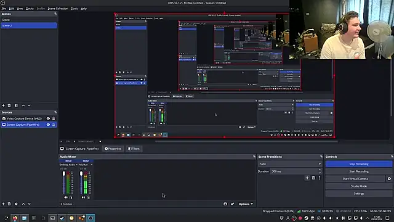Mute Mic/Aux channel
The width and height of the screenshot is (394, 222).
[x=83, y=197]
